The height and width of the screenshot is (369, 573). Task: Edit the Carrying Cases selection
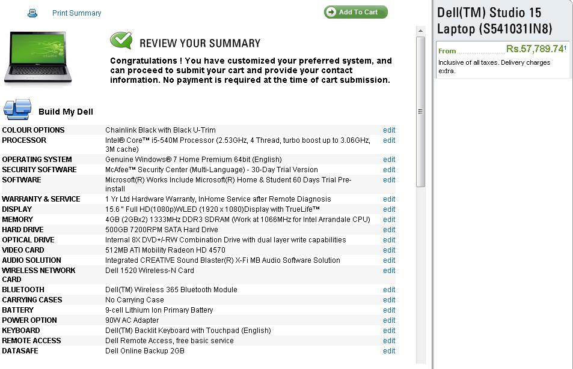[389, 300]
